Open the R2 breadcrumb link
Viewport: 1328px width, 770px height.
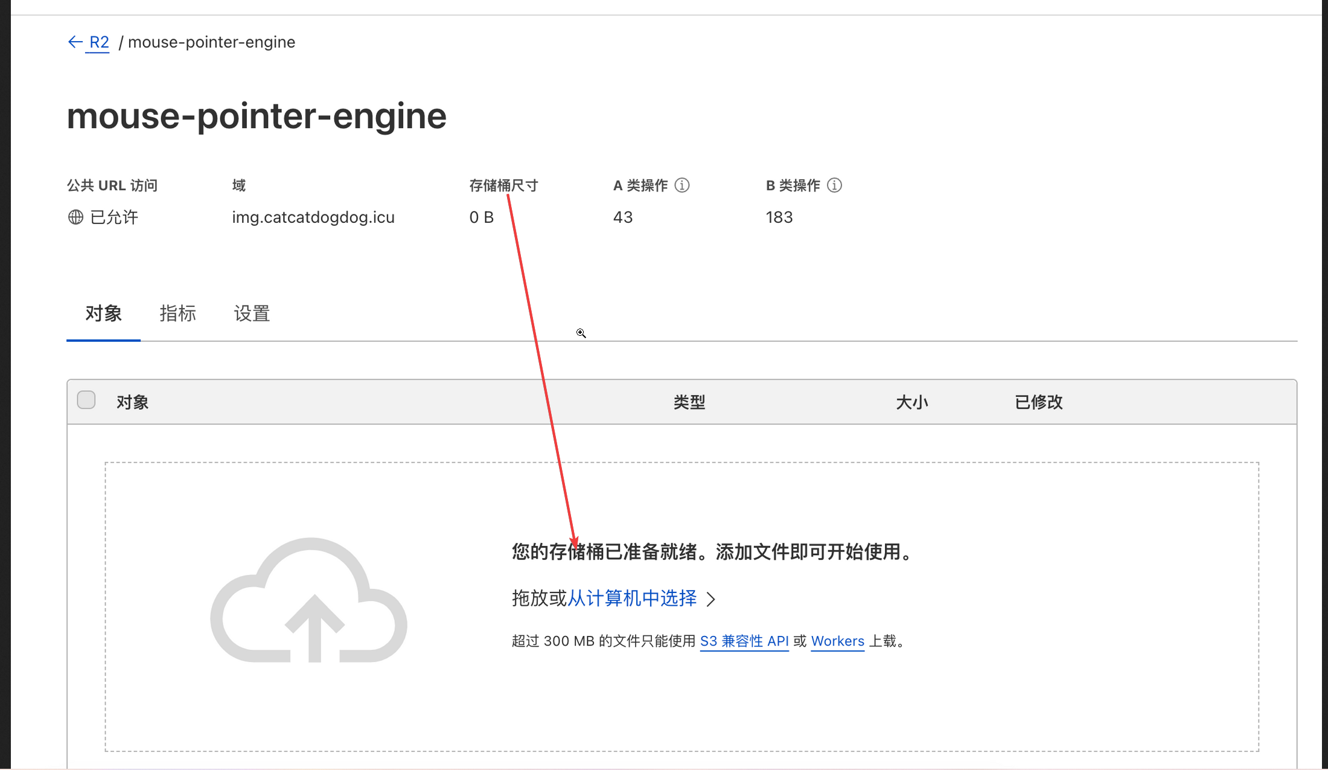(x=99, y=42)
